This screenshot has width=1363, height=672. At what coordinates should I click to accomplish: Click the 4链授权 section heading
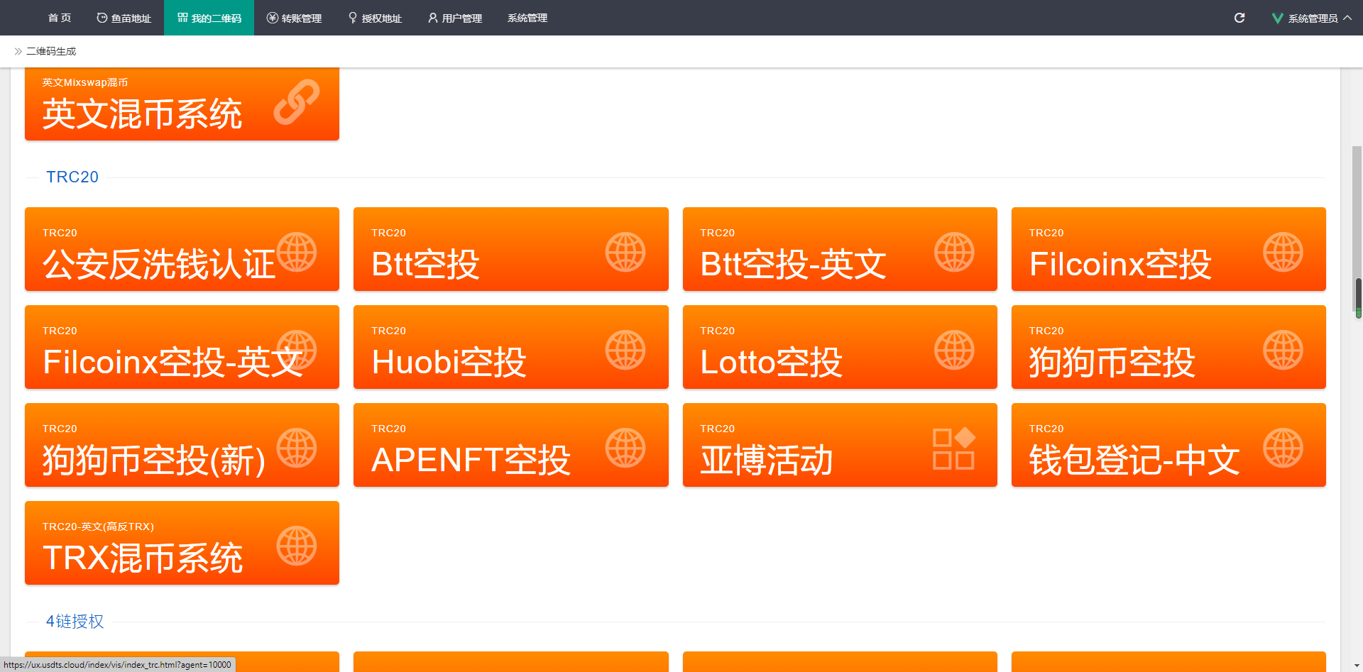(75, 621)
